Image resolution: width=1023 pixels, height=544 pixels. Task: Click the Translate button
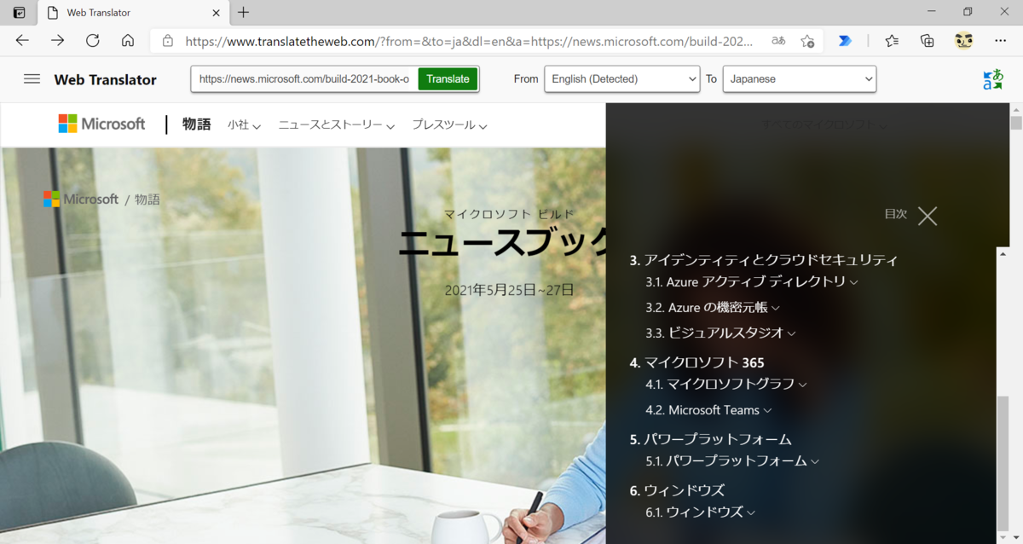coord(448,79)
